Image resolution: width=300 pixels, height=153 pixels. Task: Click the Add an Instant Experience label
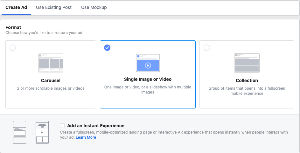pyautogui.click(x=95, y=126)
